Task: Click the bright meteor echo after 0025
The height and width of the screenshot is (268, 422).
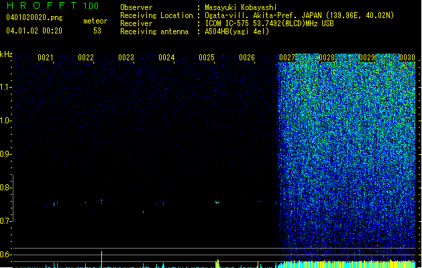Action: coord(217,202)
